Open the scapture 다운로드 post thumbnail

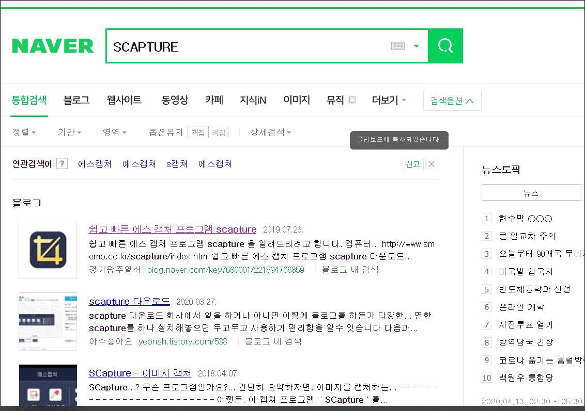point(48,321)
